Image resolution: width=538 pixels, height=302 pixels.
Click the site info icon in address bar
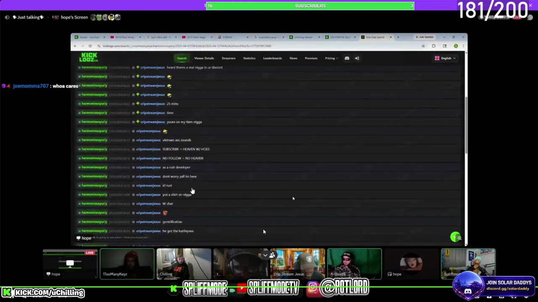pos(99,46)
